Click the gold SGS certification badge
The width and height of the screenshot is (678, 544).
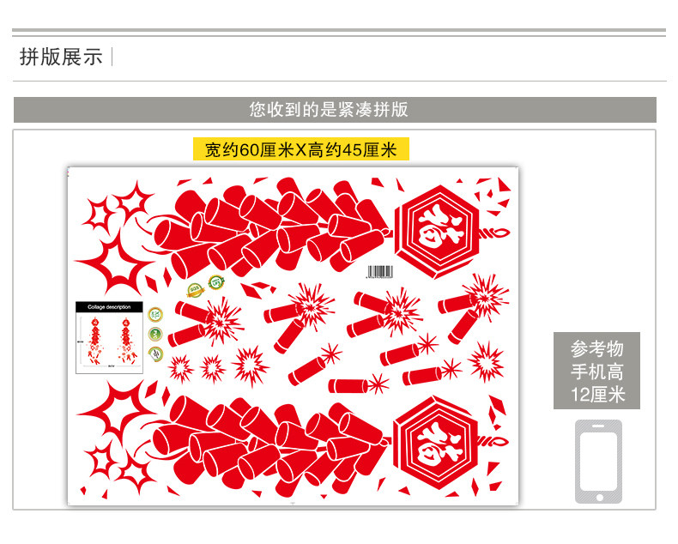(196, 290)
